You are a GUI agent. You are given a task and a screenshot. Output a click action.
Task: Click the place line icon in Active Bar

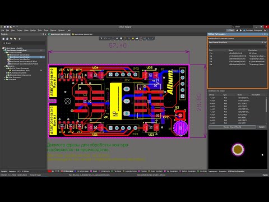[152, 39]
